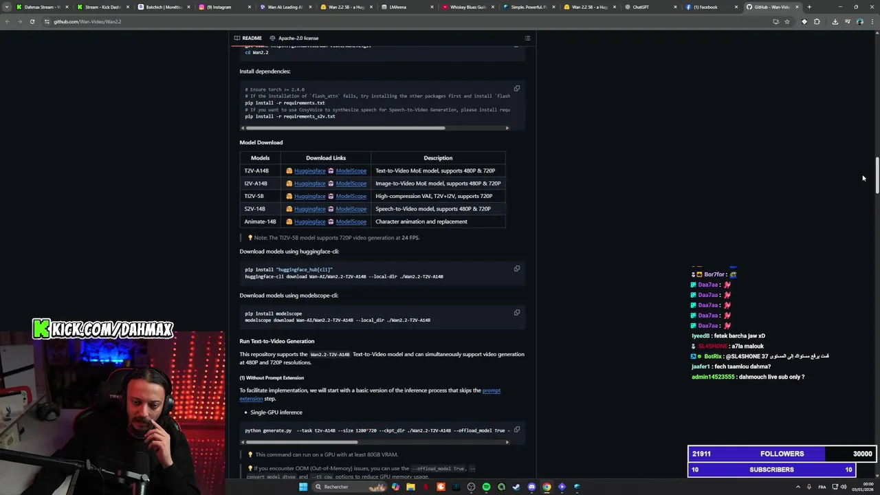The width and height of the screenshot is (880, 495).
Task: Click the Single-GPU inference list item
Action: [x=276, y=412]
